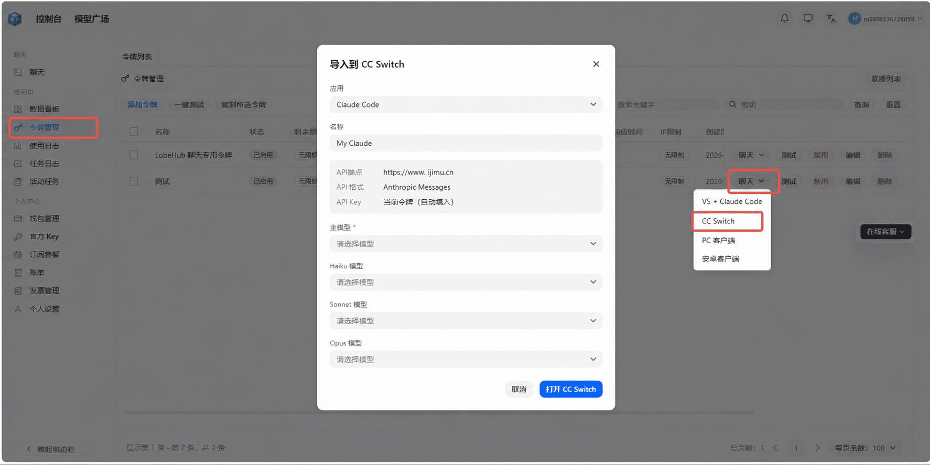Click the 令牌管理 key icon in sidebar
Screen dimensions: 930x465
(18, 127)
